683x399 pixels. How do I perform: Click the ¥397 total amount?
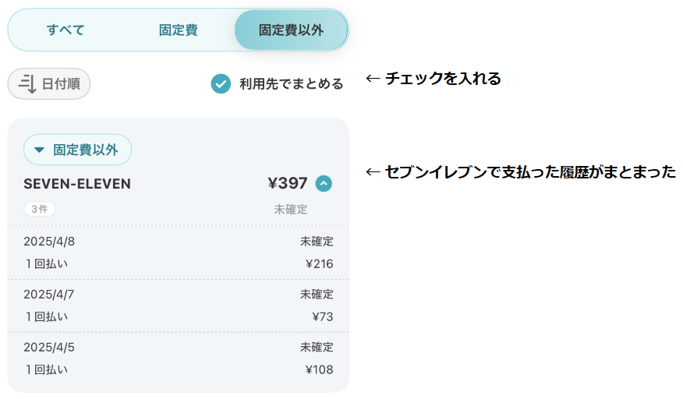pos(288,184)
